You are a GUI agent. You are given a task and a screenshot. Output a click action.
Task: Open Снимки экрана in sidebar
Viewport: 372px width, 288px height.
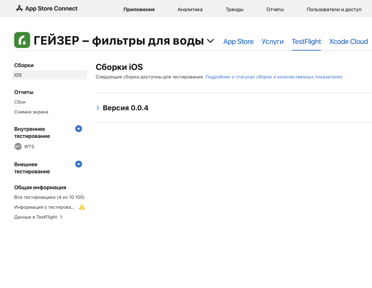tap(31, 112)
